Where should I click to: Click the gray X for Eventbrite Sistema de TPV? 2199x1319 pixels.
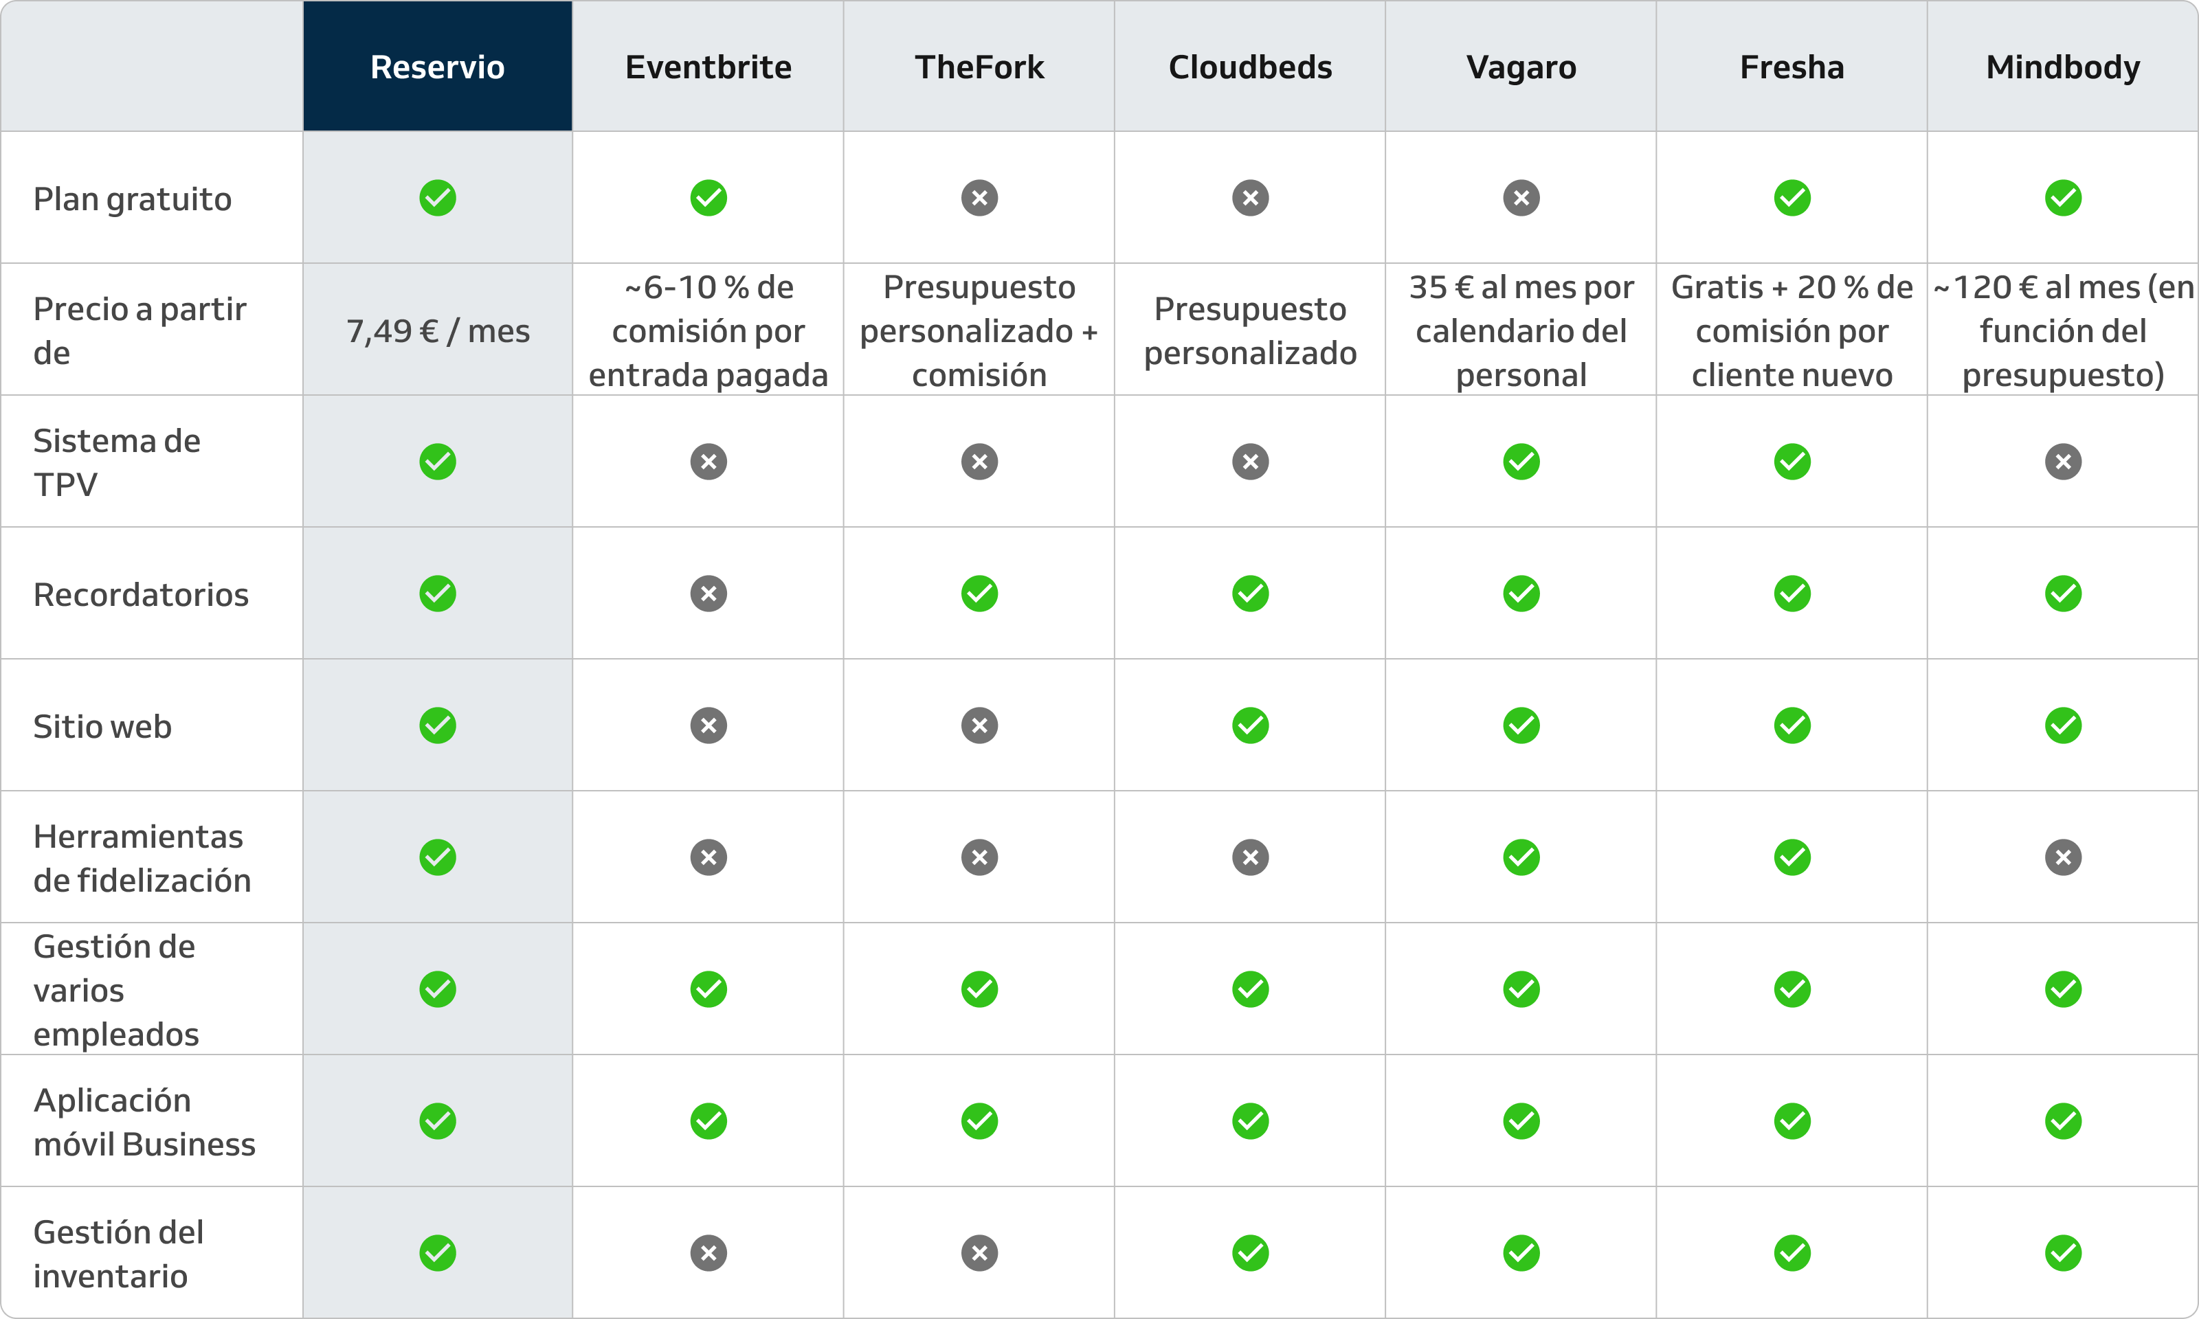click(708, 461)
